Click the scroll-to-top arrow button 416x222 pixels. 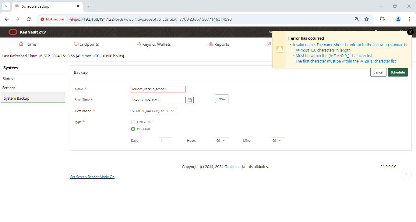(x=406, y=174)
